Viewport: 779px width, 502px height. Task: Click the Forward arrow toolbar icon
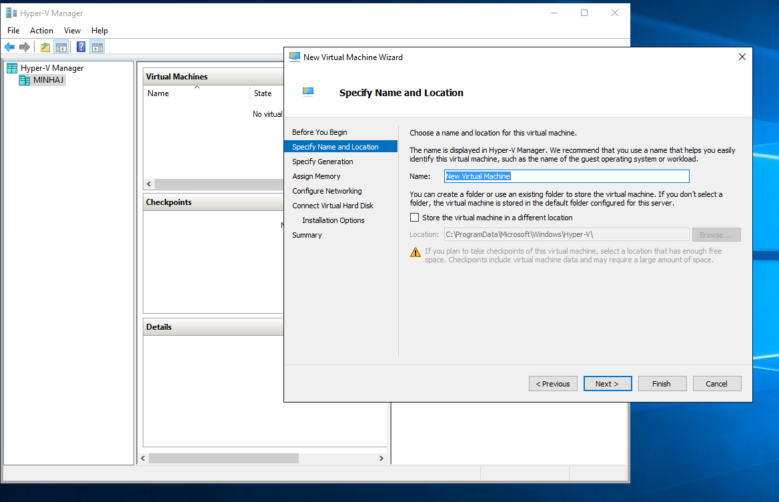click(x=25, y=47)
